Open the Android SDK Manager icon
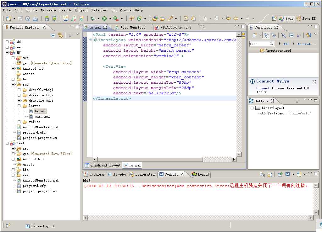The image size is (322, 232). pos(47,18)
